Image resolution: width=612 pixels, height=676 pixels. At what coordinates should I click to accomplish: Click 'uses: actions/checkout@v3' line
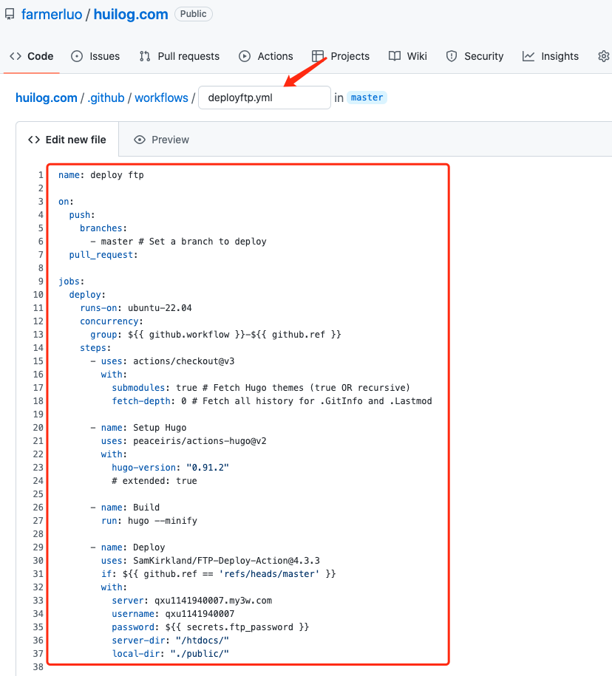coord(163,361)
